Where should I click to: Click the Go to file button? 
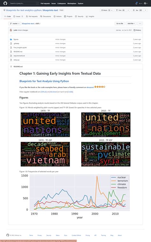[x=120, y=24]
